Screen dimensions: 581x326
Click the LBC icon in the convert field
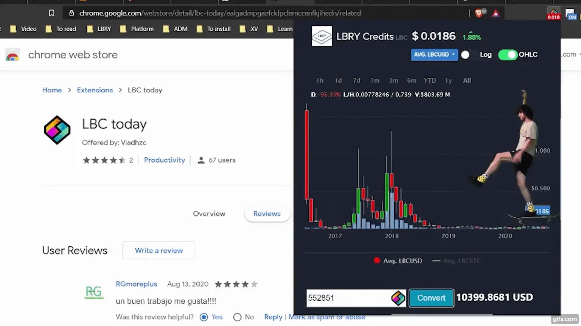pyautogui.click(x=398, y=298)
